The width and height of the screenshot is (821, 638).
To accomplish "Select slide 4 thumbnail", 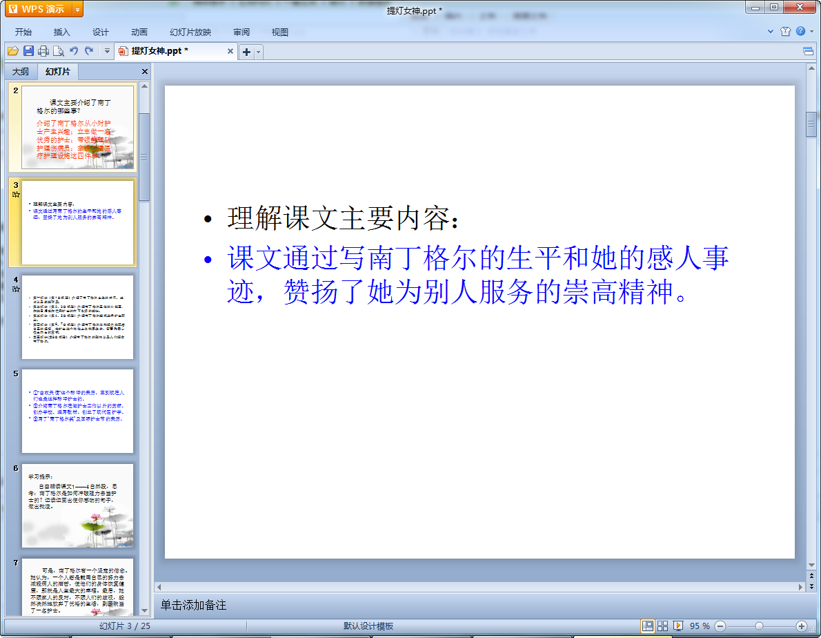I will [77, 317].
